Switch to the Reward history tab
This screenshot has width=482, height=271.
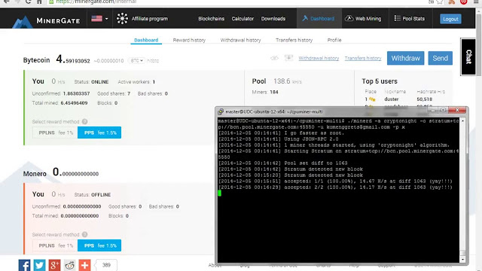(189, 40)
